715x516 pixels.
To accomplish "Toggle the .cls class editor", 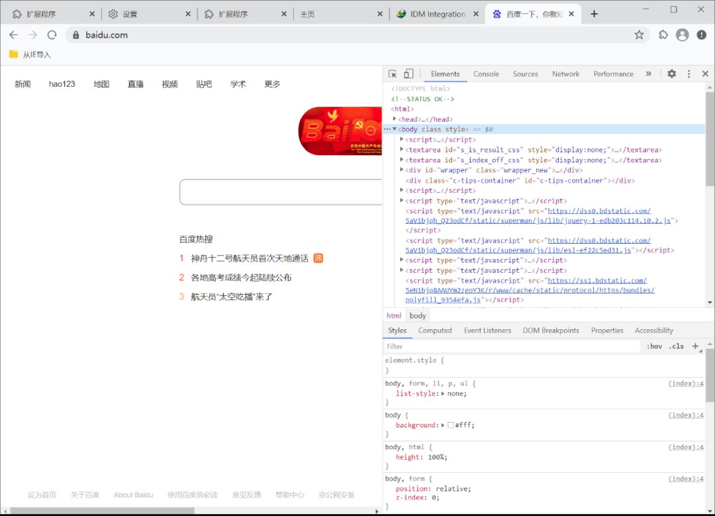I will pyautogui.click(x=676, y=346).
